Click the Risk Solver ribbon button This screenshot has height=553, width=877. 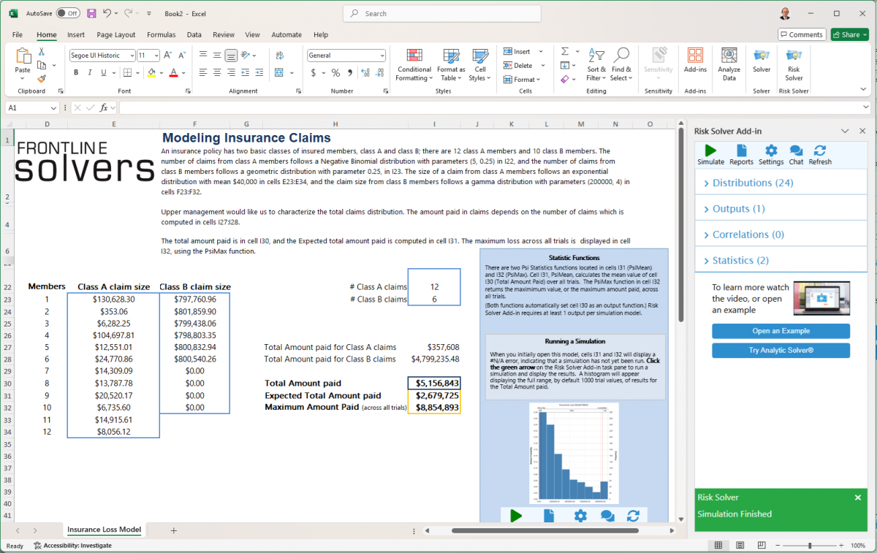coord(794,64)
